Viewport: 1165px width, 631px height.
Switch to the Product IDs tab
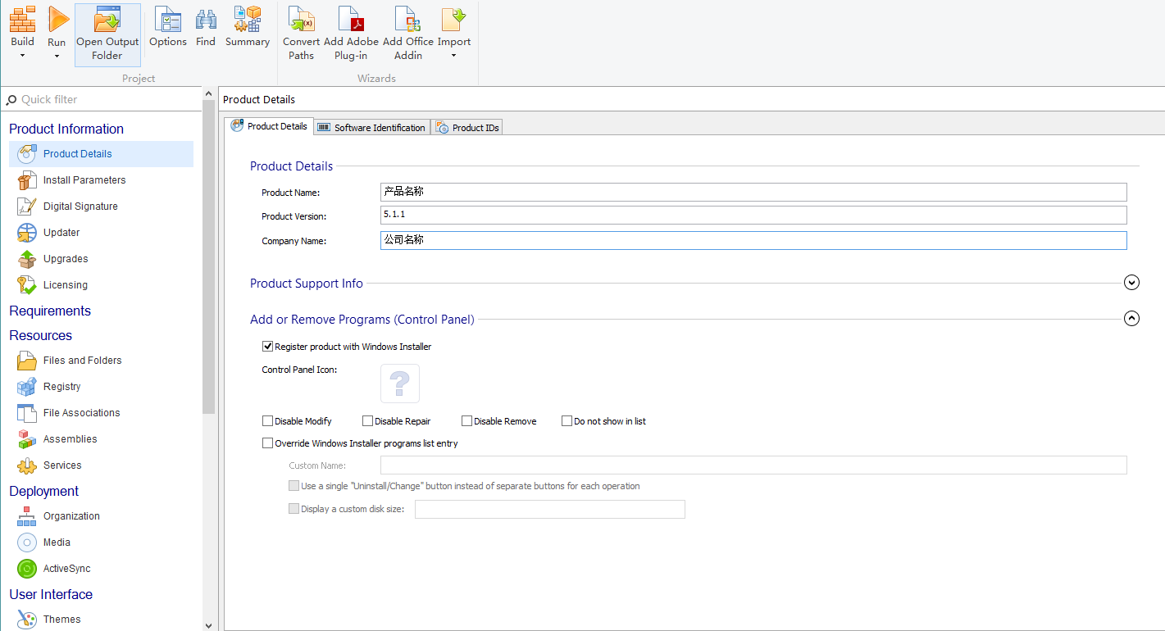pos(467,127)
